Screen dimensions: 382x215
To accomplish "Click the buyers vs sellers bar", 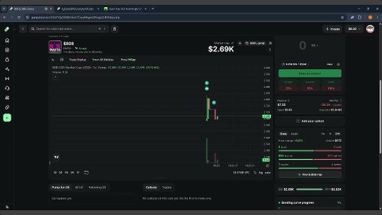I will 310,168.
